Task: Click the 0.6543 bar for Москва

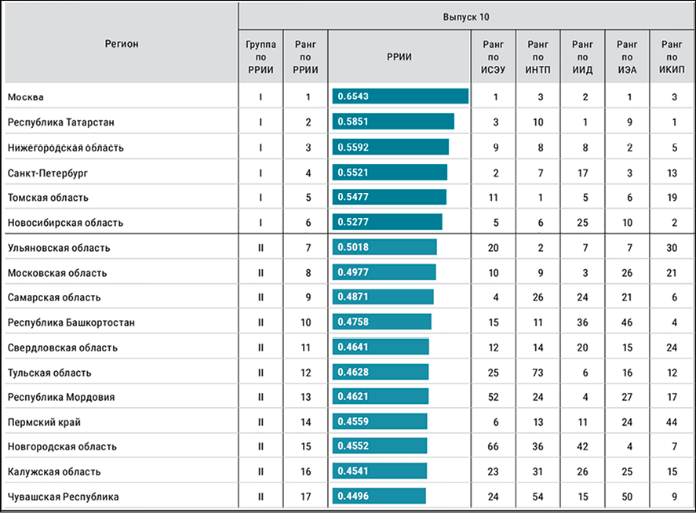Action: click(399, 96)
